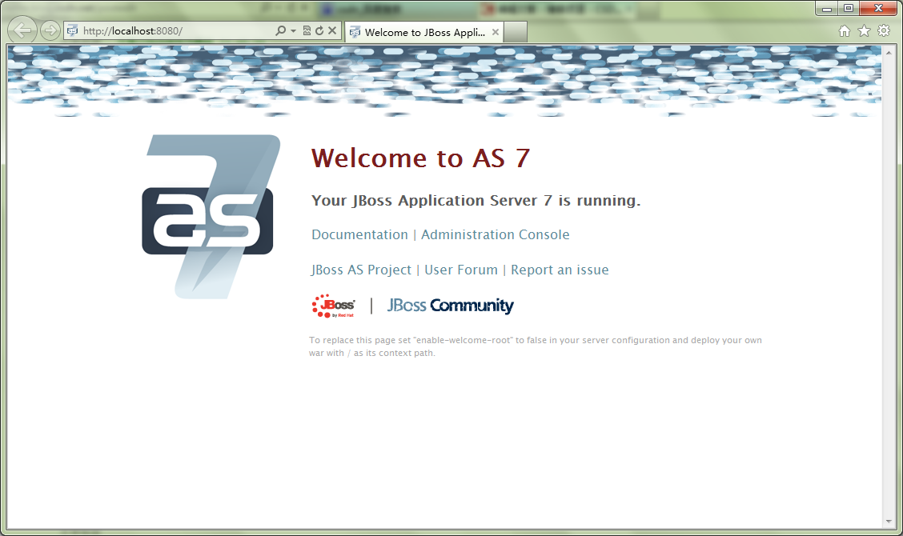Image resolution: width=903 pixels, height=536 pixels.
Task: Go forward with the browser Forward arrow
Action: click(x=50, y=30)
